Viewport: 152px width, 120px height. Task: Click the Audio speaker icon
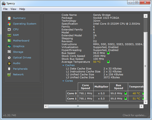point(9,63)
